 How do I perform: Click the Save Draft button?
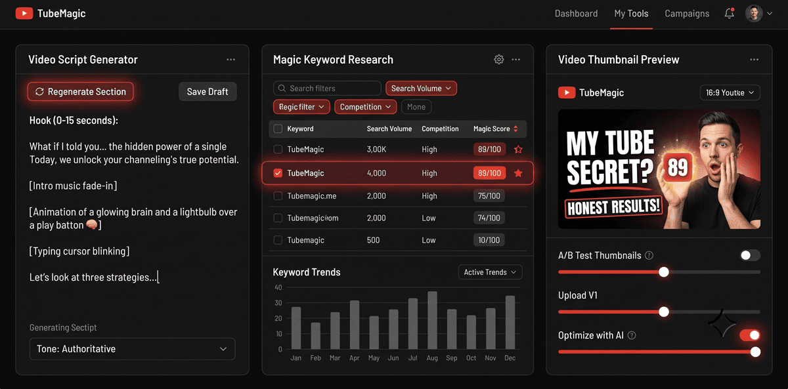click(208, 92)
